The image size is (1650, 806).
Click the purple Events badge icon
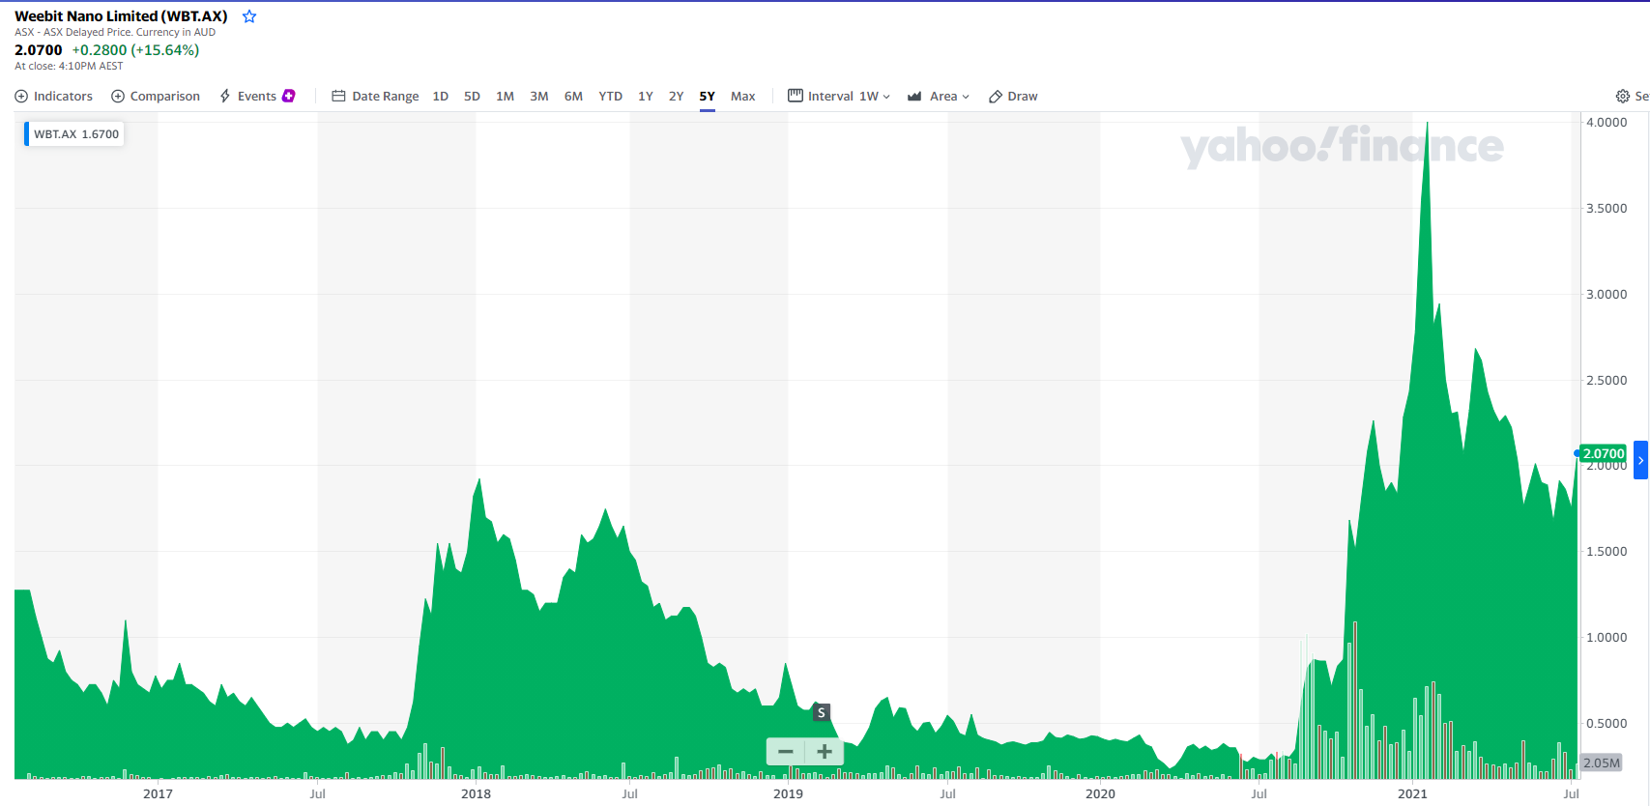pos(288,96)
